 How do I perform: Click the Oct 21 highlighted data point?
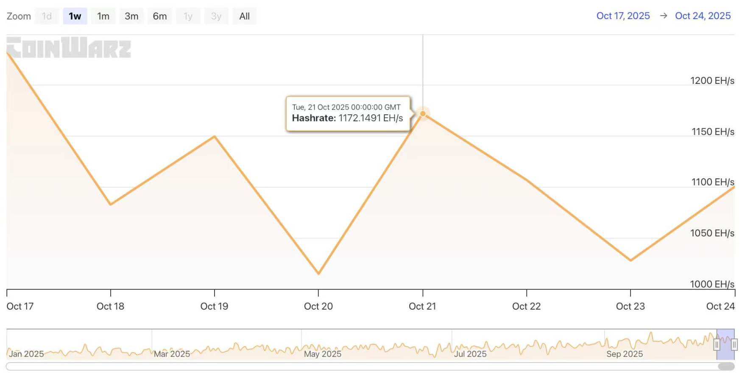pyautogui.click(x=423, y=114)
